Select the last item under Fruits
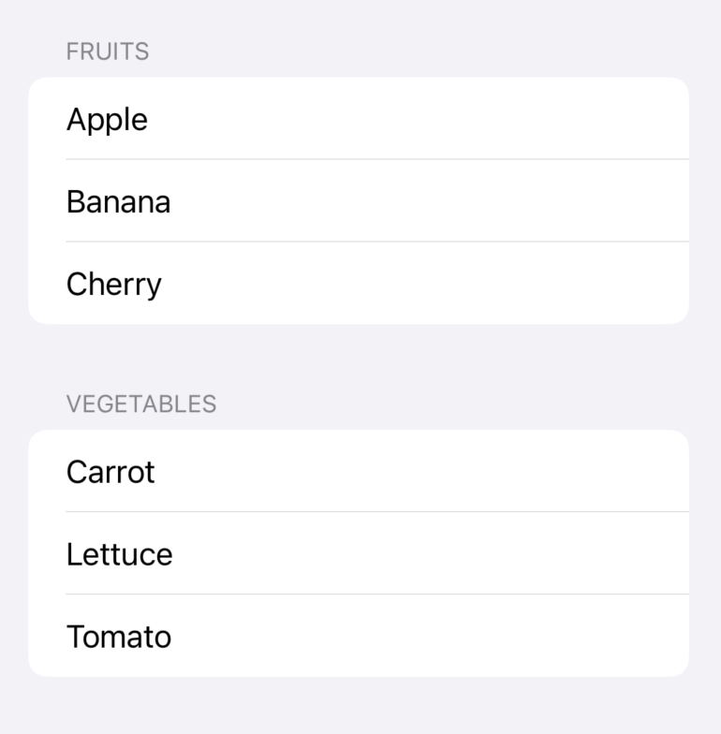Screen dimensions: 721x734 click(x=359, y=284)
